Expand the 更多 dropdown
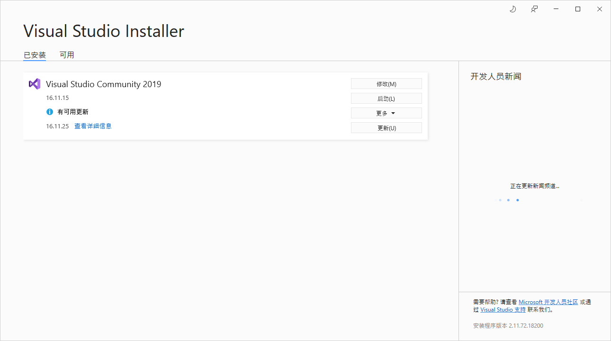This screenshot has width=611, height=341. click(x=386, y=113)
